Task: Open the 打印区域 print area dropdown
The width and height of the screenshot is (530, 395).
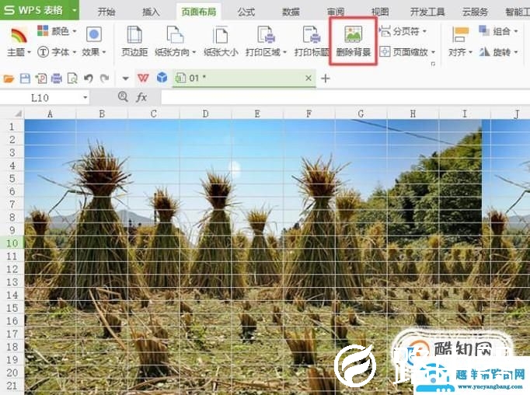Action: pyautogui.click(x=266, y=41)
